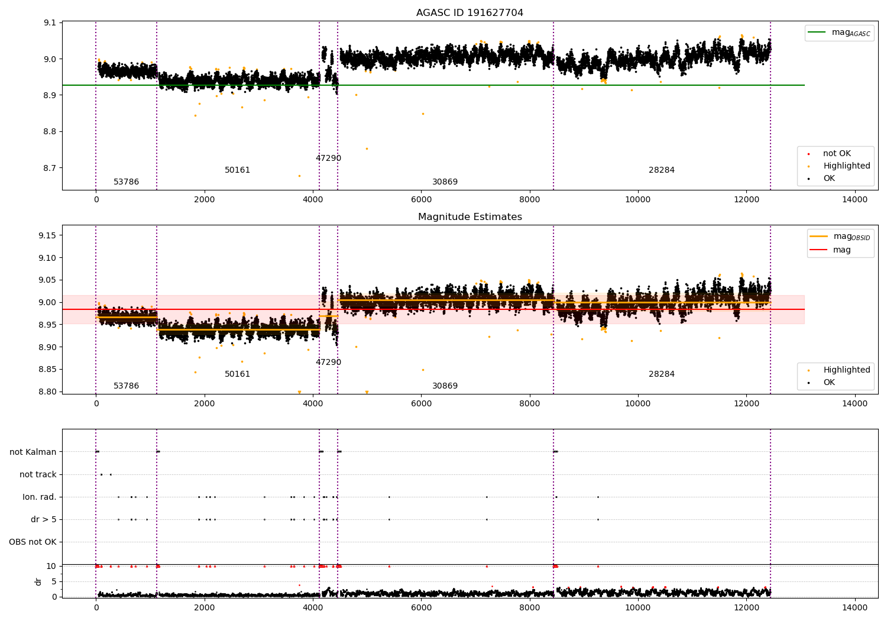The width and height of the screenshot is (887, 621).
Task: Select 'Highlighted' in the top plot legend
Action: (x=847, y=166)
